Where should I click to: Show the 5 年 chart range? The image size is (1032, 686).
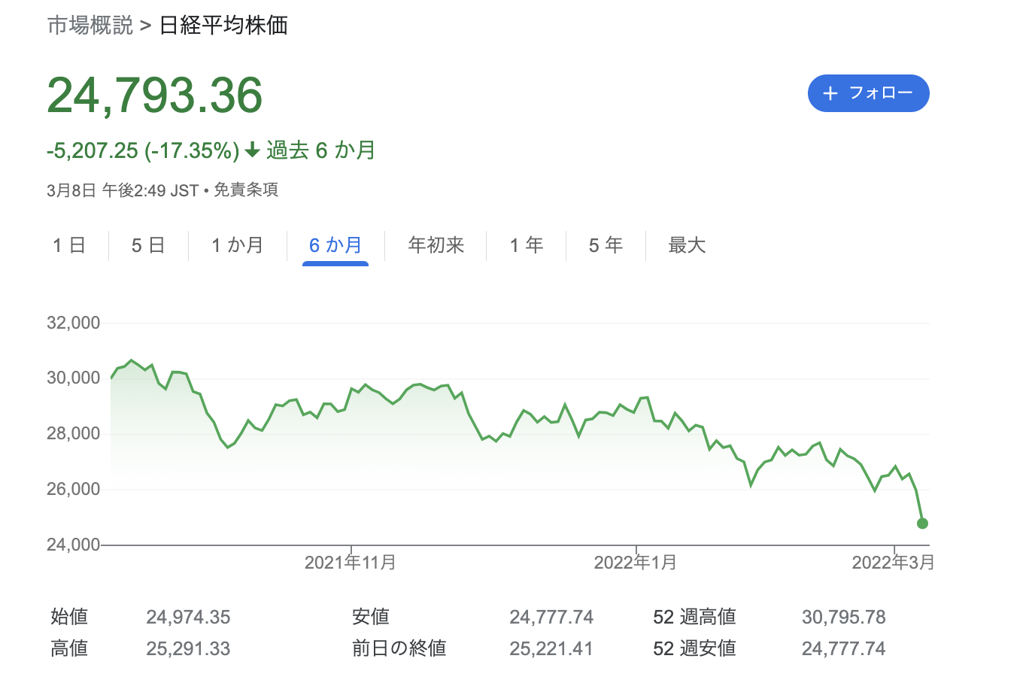(x=606, y=245)
